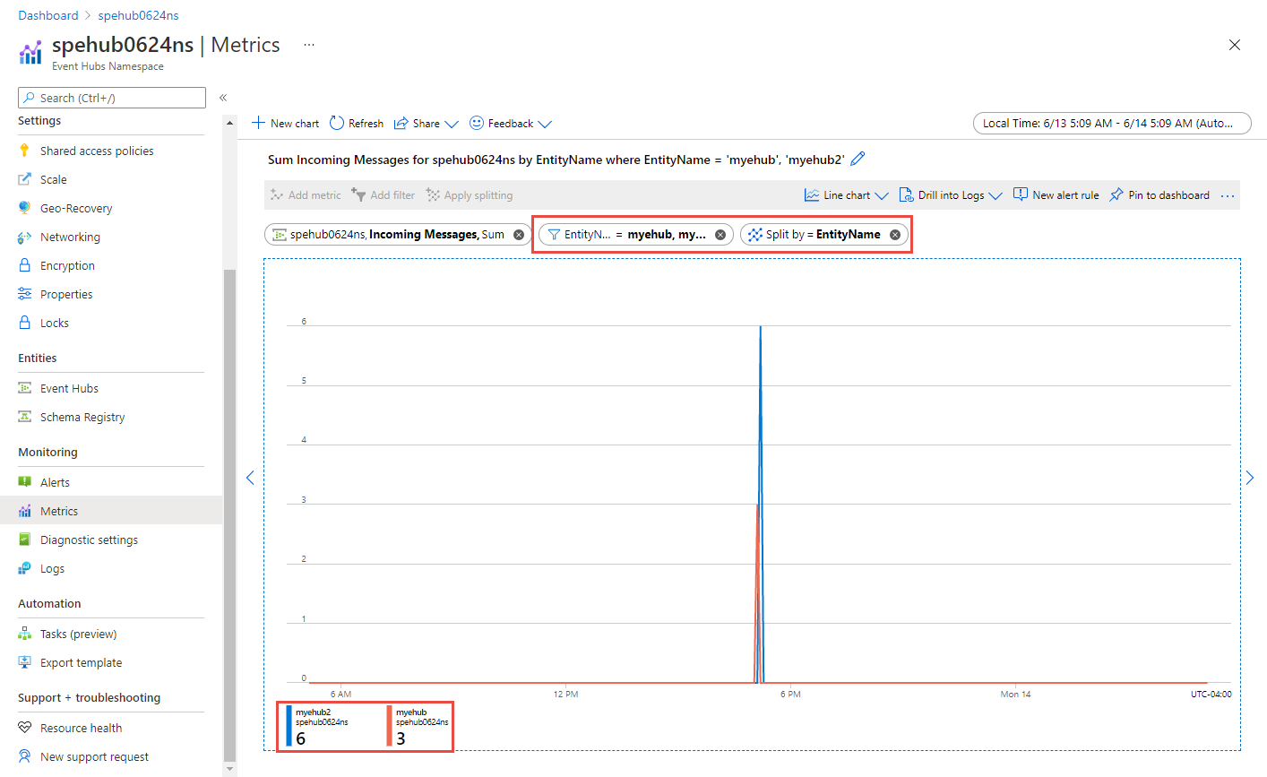Click the Networking icon
The width and height of the screenshot is (1267, 777).
pyautogui.click(x=24, y=237)
